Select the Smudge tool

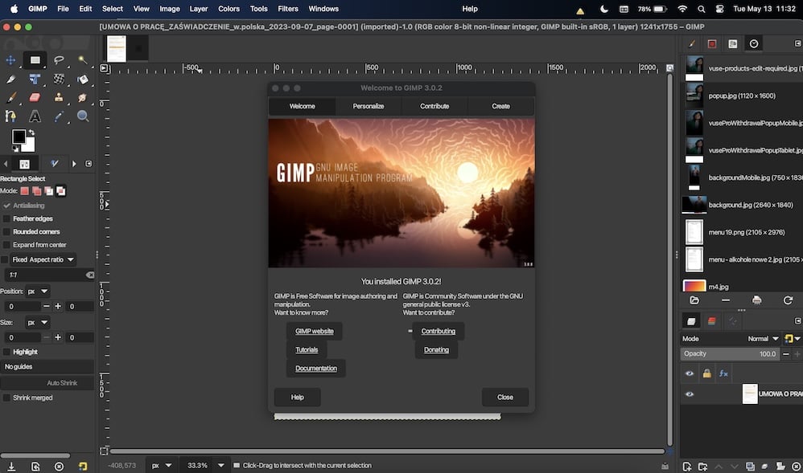click(x=82, y=98)
